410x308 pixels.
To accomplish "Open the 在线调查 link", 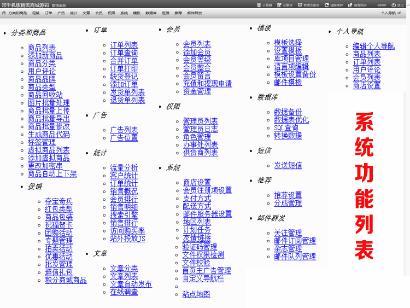I will tap(124, 292).
